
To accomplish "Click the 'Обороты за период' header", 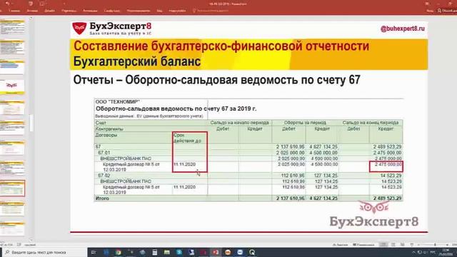I will [x=305, y=123].
